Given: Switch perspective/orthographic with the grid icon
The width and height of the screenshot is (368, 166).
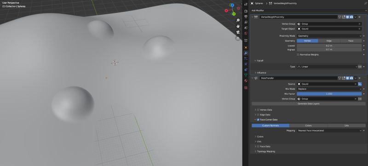Looking at the screenshot, I should coord(238,38).
